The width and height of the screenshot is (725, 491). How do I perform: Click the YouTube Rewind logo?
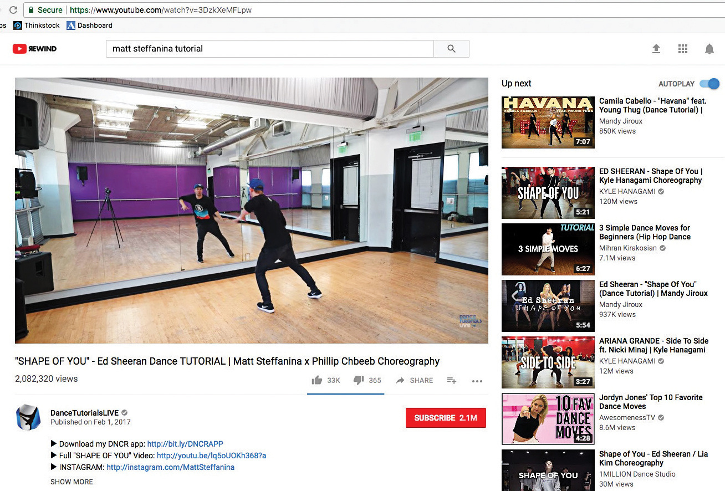pos(34,49)
